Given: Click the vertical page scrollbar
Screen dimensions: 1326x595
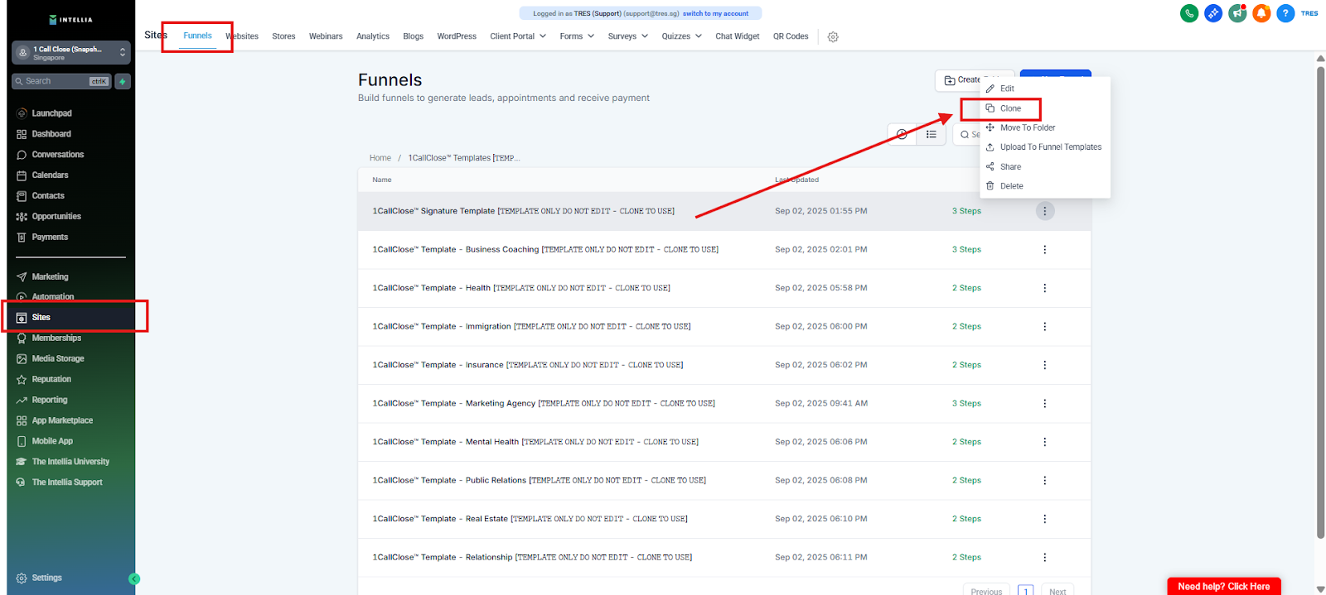Looking at the screenshot, I should (x=1320, y=302).
